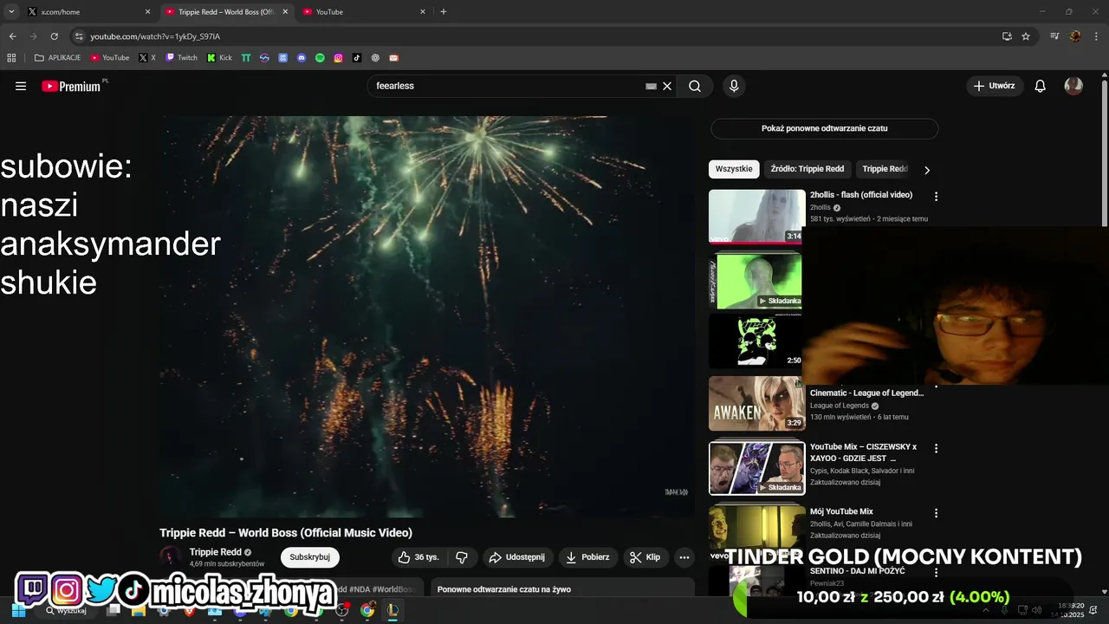The height and width of the screenshot is (624, 1109).
Task: Reload the page in Chrome
Action: (54, 36)
